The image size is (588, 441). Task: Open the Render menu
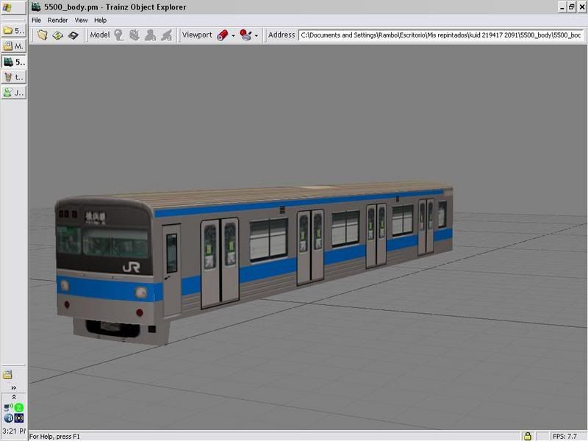click(x=57, y=20)
